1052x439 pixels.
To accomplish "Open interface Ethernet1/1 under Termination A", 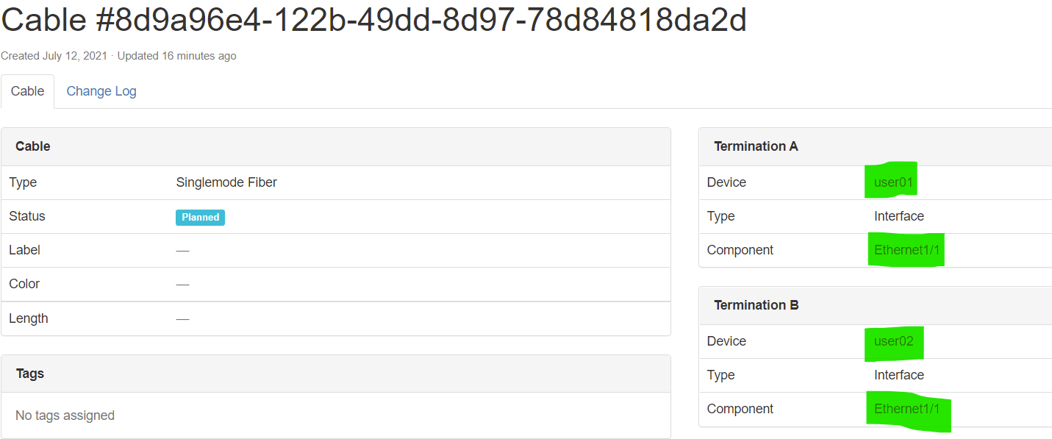I will click(x=906, y=249).
